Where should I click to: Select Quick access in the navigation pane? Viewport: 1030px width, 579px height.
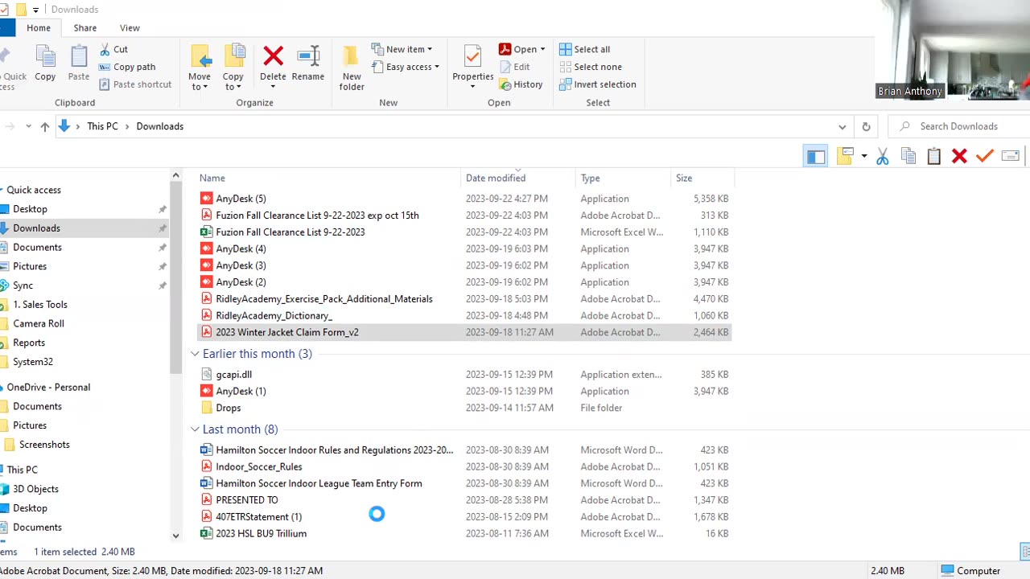point(34,190)
